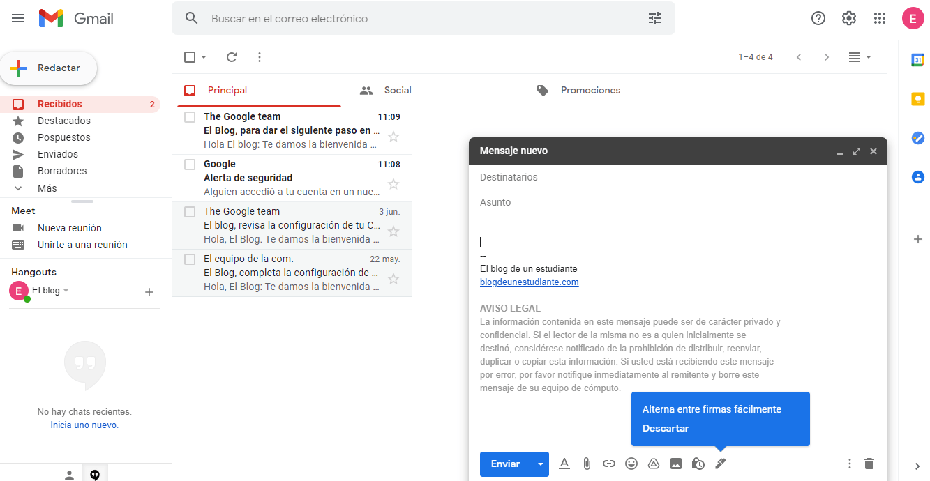Switch to the Promociones tab
Image resolution: width=930 pixels, height=481 pixels.
pyautogui.click(x=590, y=90)
